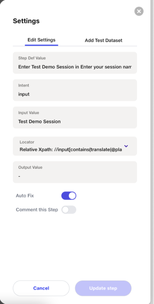Viewport: 154px width, 304px height.
Task: Click the Settings panel heading
Action: point(26,21)
